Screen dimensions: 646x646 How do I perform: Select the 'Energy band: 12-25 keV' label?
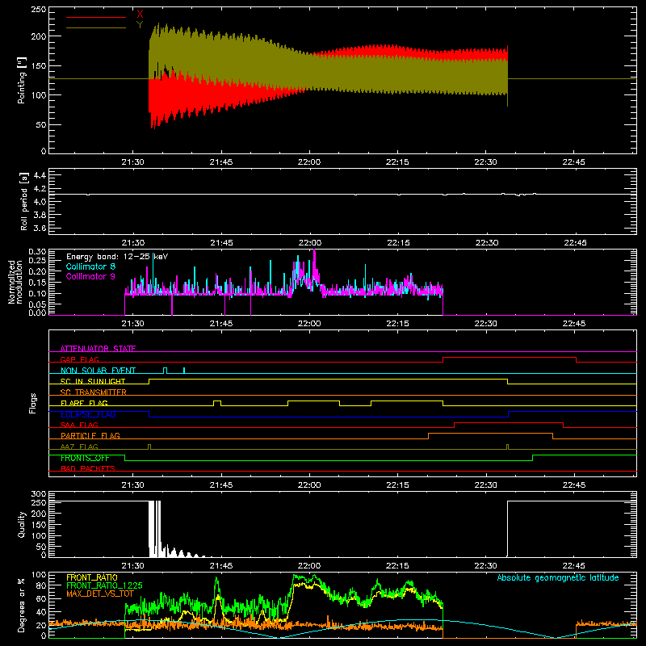117,257
